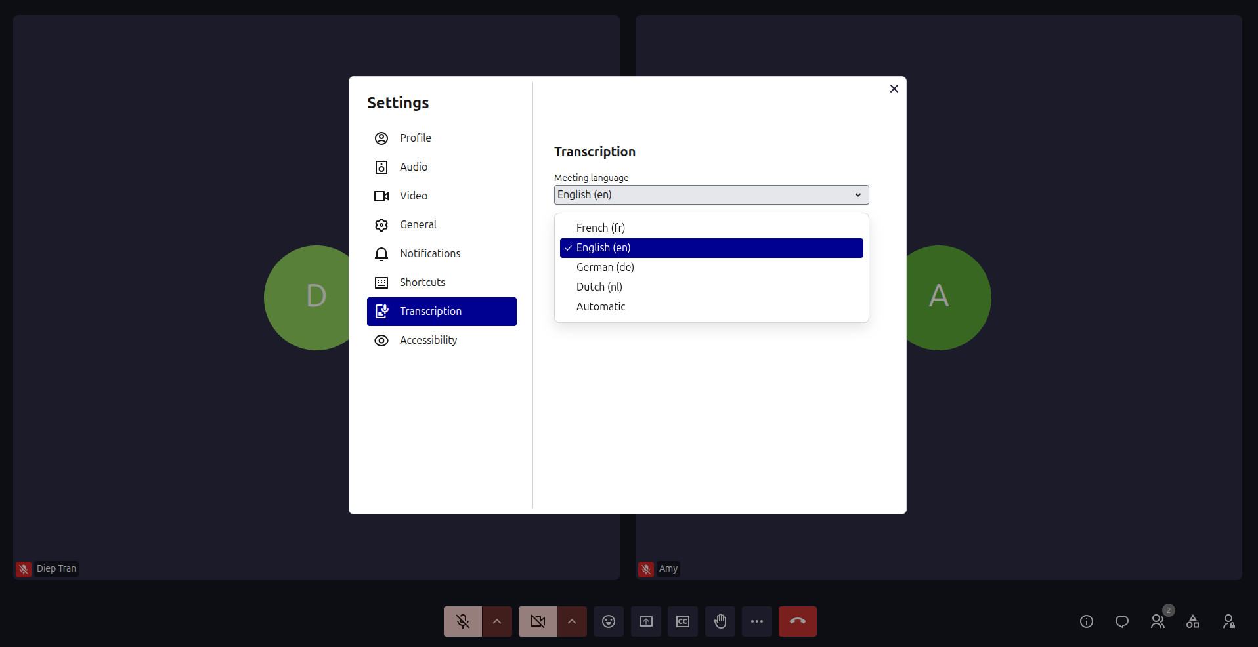Open the emoji reactions menu
The image size is (1258, 647).
point(609,621)
